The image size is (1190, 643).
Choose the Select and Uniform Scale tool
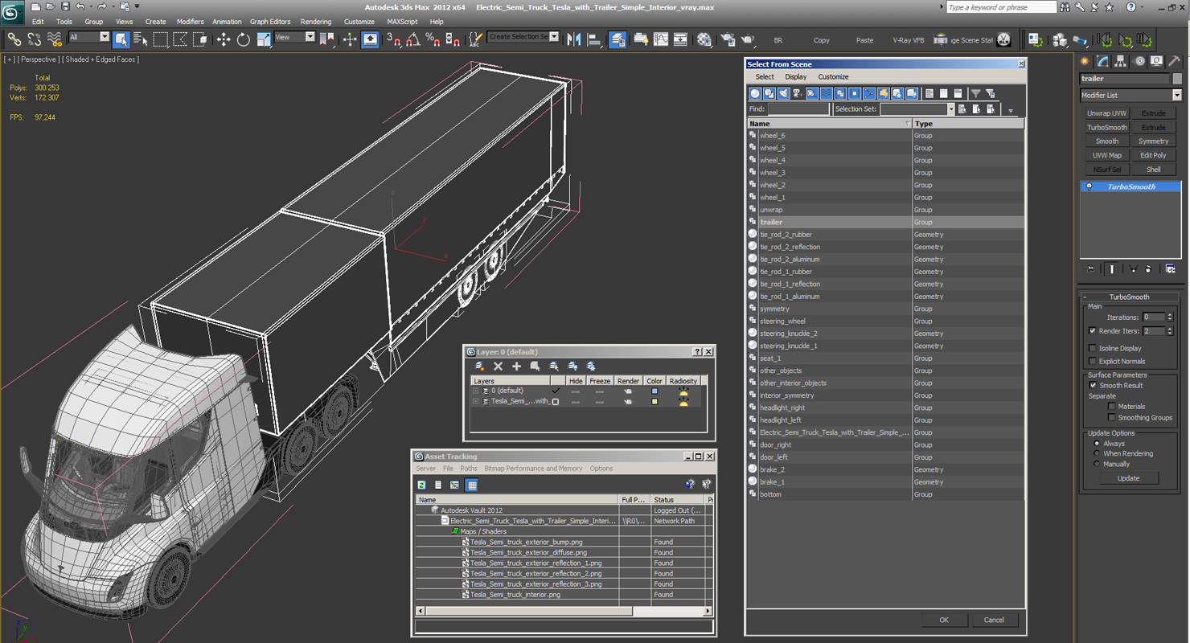click(x=263, y=39)
